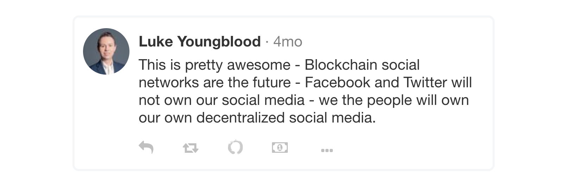571x188 pixels.
Task: Toggle like on this post
Action: [x=235, y=147]
